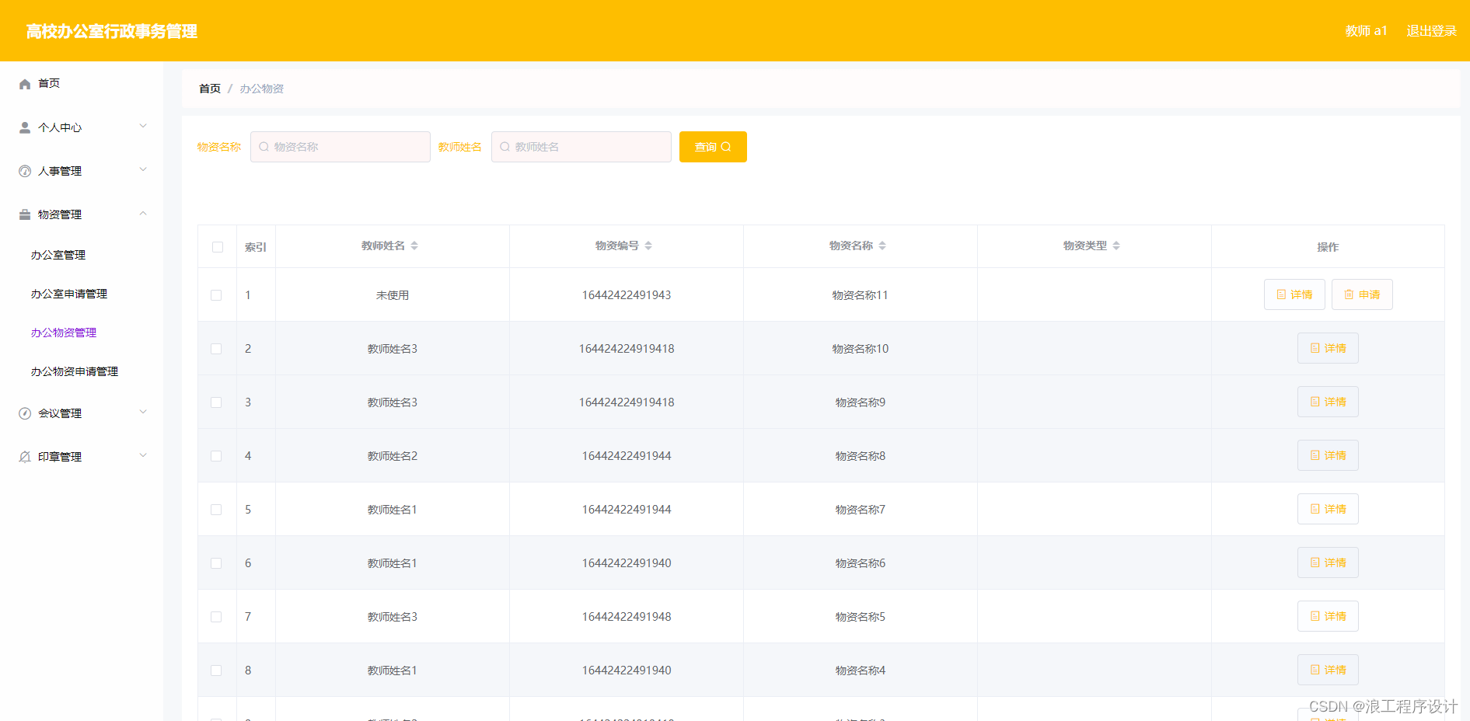Click the document icon in row 1's 详情 button
1470x721 pixels.
coord(1281,294)
